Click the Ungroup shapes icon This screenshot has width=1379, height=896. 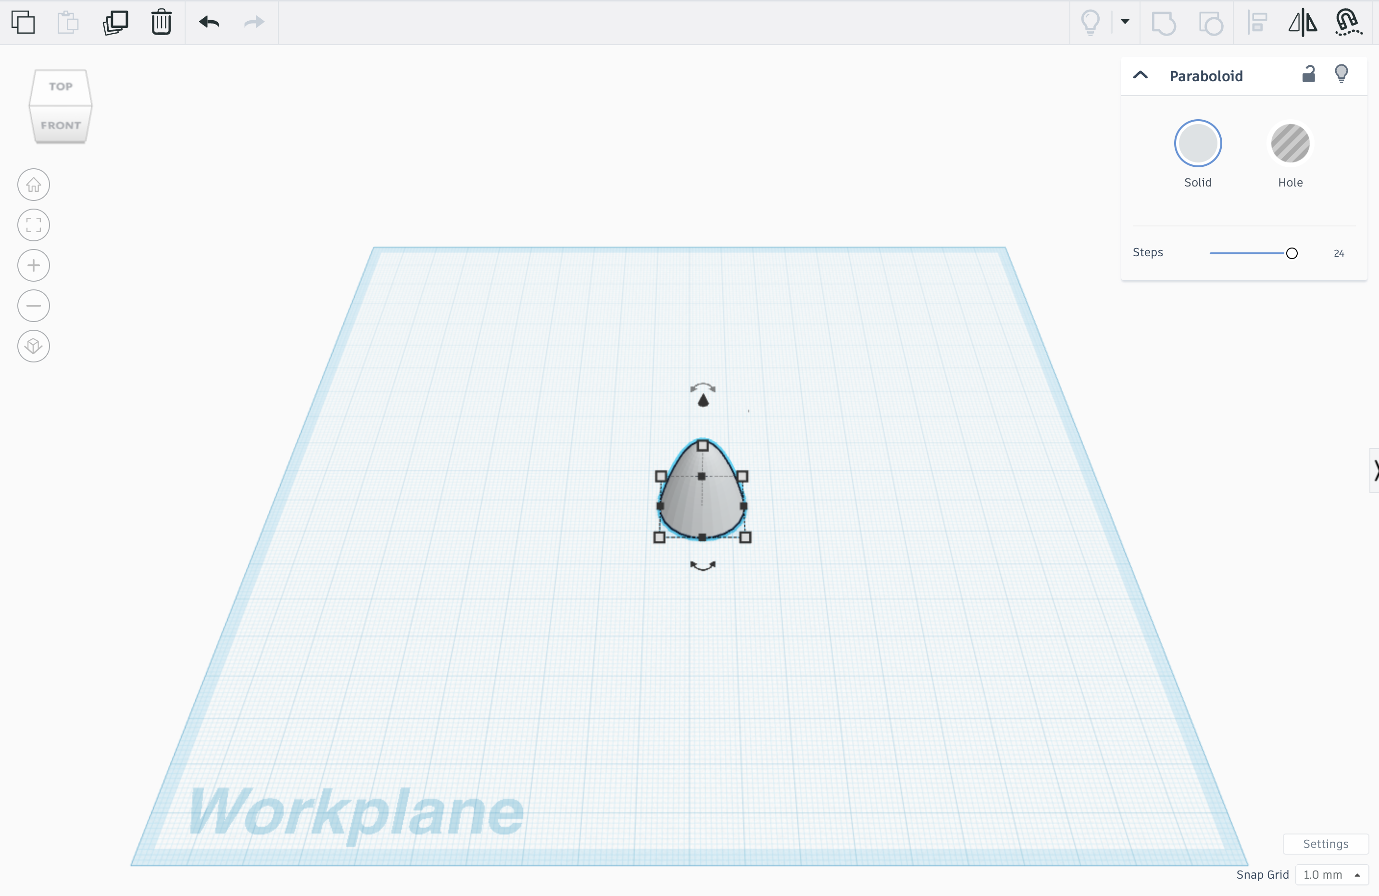pyautogui.click(x=1210, y=24)
